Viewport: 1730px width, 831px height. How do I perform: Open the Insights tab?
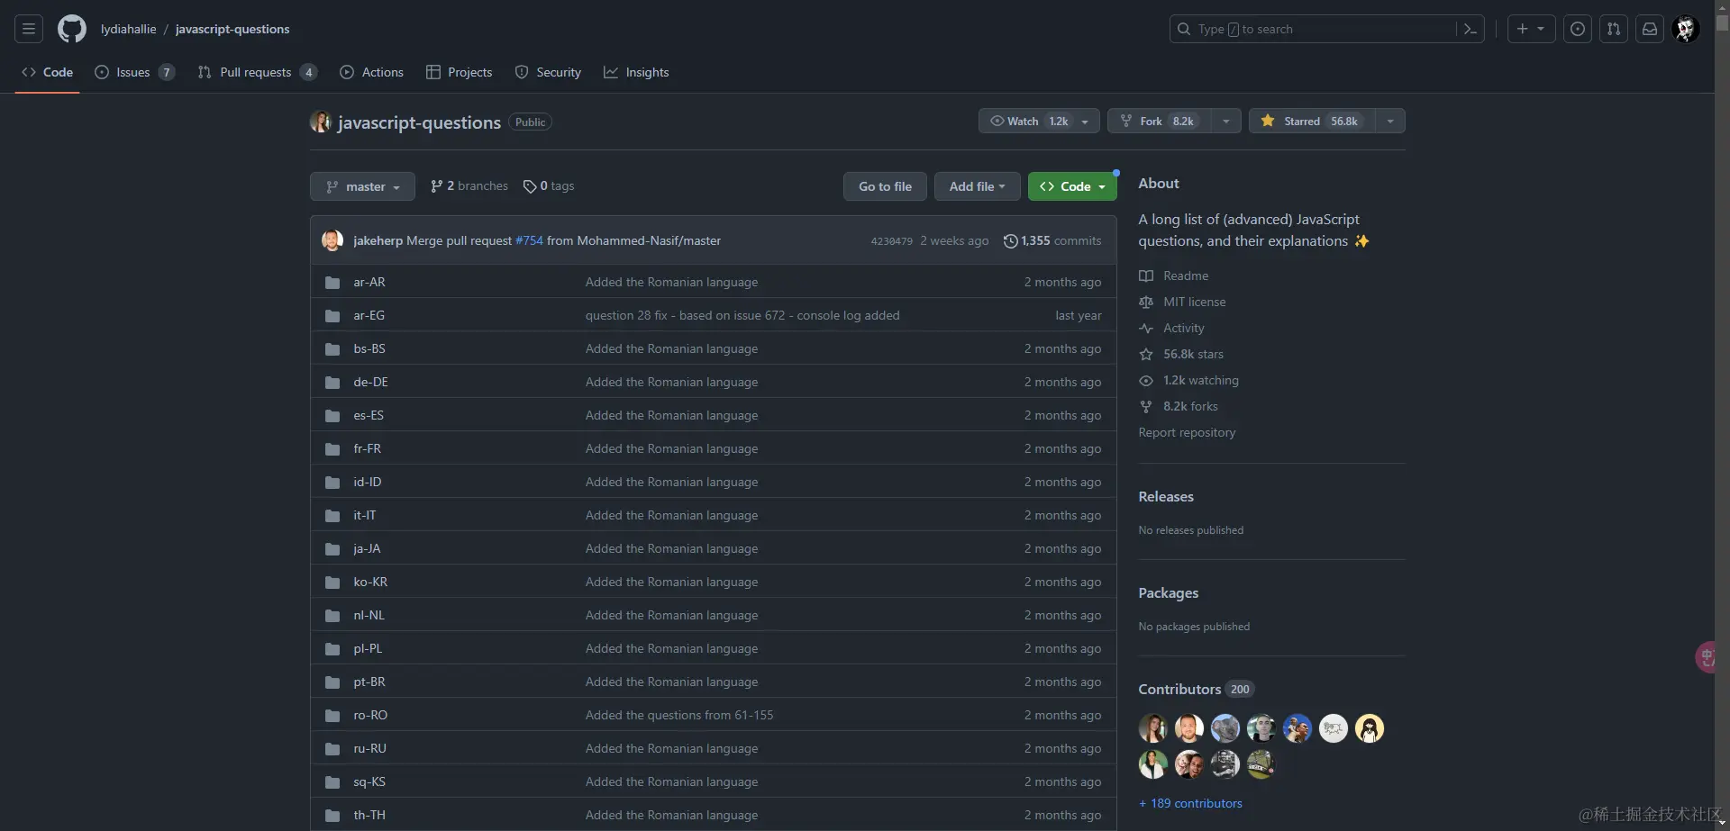(636, 72)
